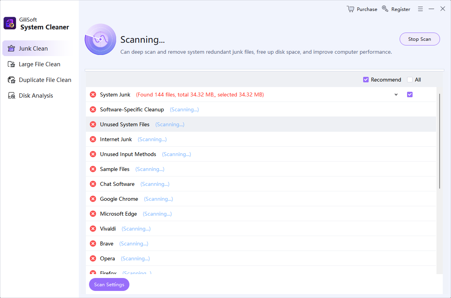Open Scan Settings
This screenshot has height=298, width=451.
point(109,285)
